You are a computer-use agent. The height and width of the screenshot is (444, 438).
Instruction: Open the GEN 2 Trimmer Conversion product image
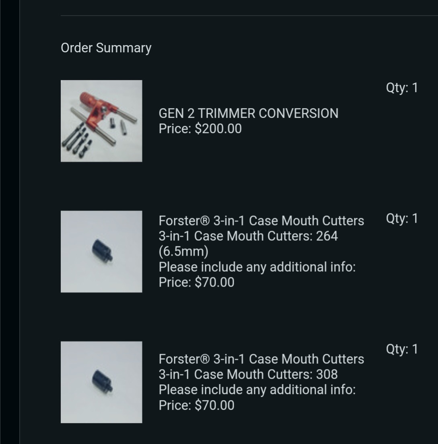point(101,121)
